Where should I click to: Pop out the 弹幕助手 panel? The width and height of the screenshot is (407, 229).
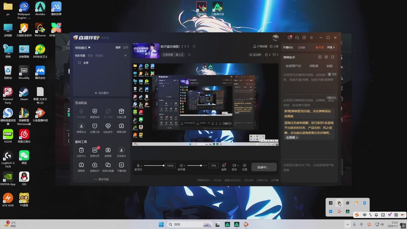click(x=333, y=57)
